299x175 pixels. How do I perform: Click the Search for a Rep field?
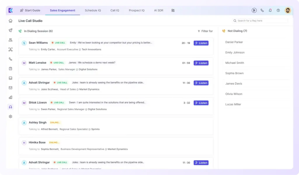point(260,21)
